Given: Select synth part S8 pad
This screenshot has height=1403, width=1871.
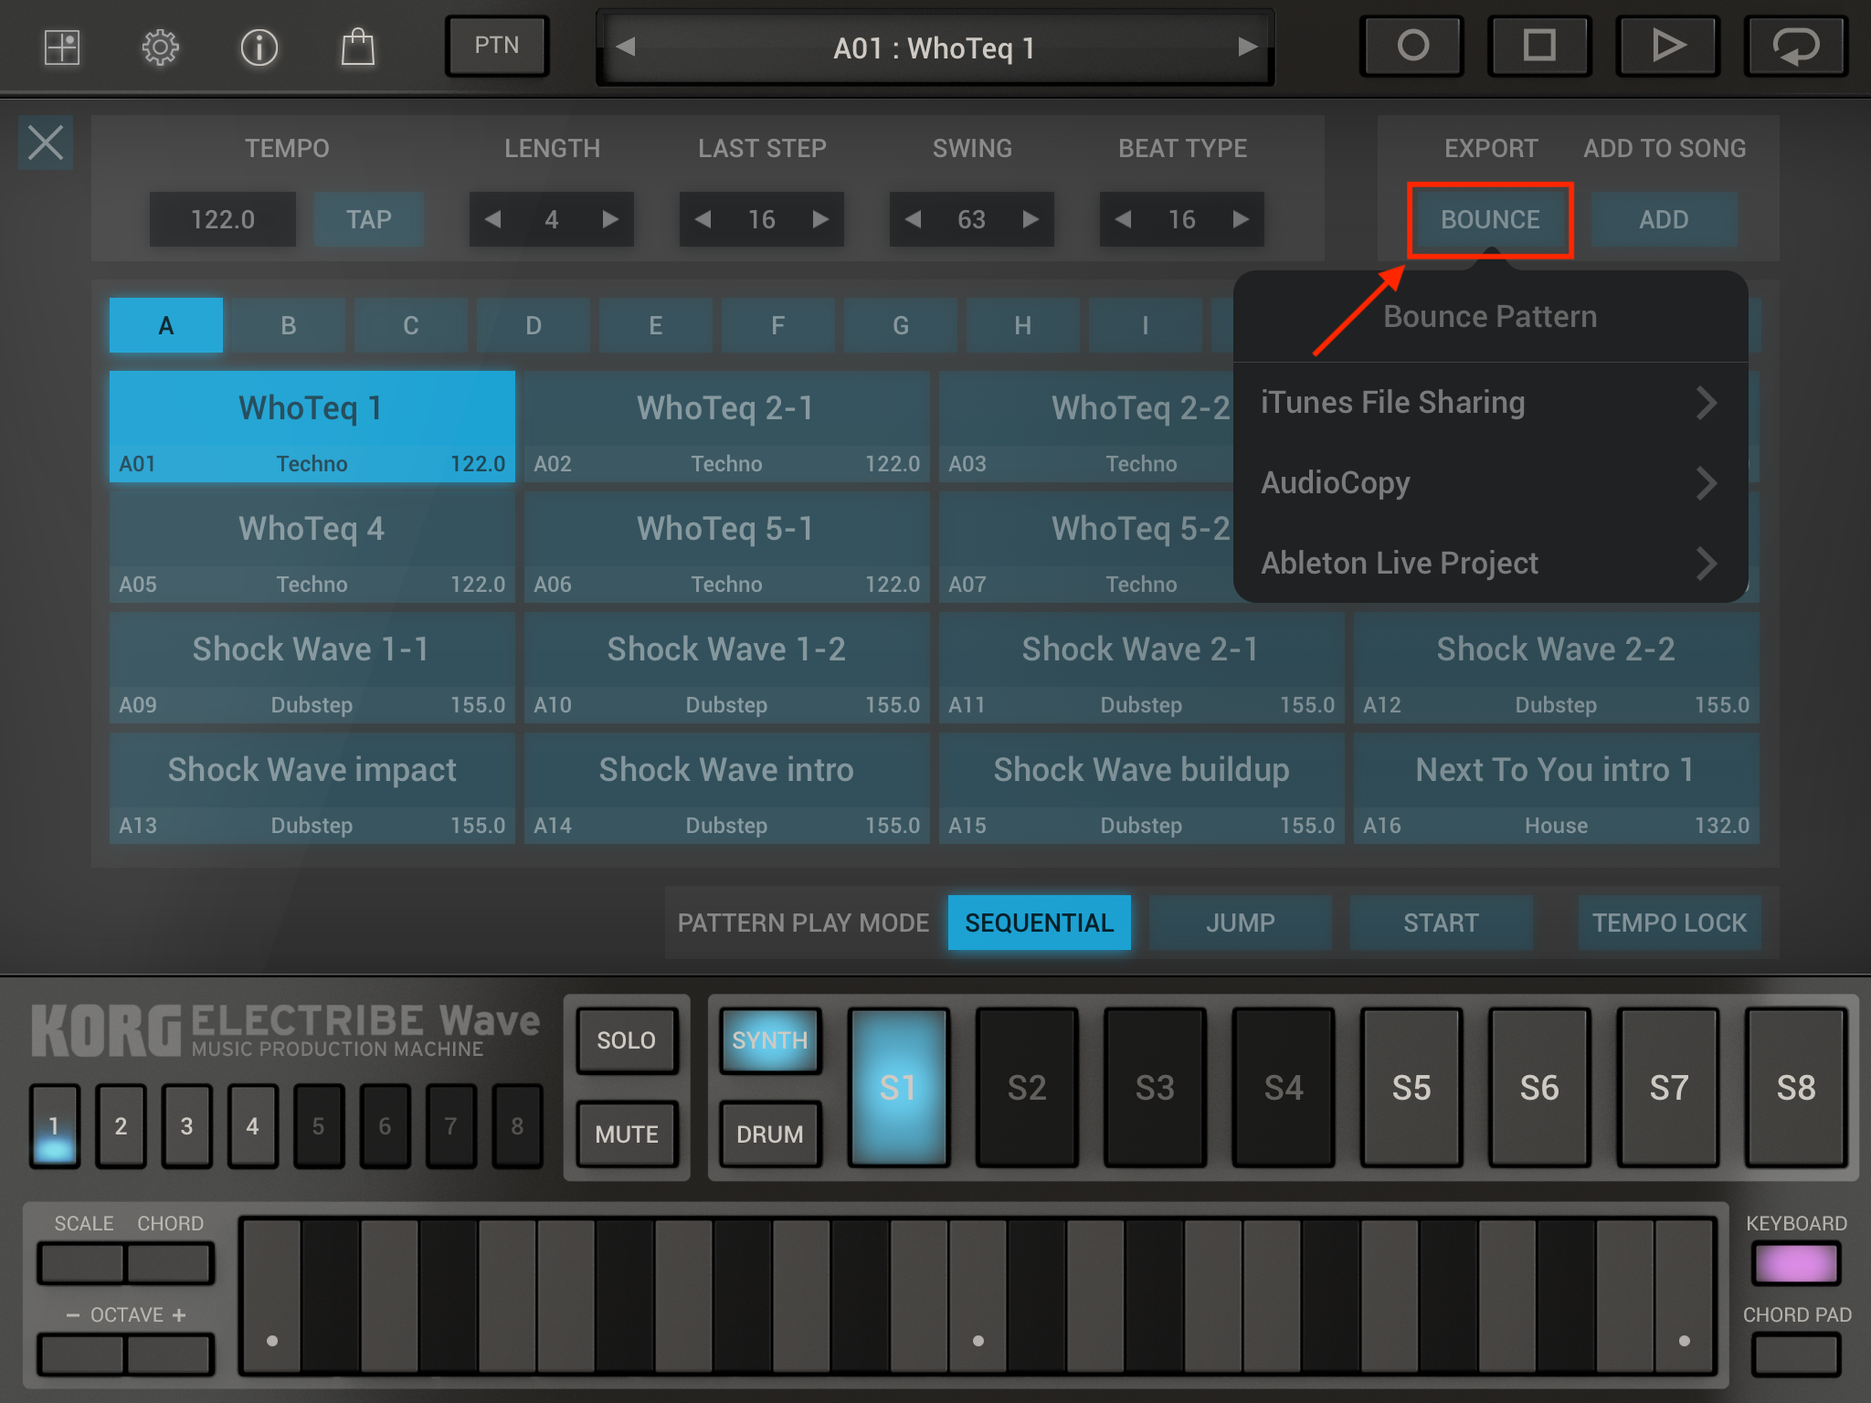Looking at the screenshot, I should click(x=1796, y=1088).
